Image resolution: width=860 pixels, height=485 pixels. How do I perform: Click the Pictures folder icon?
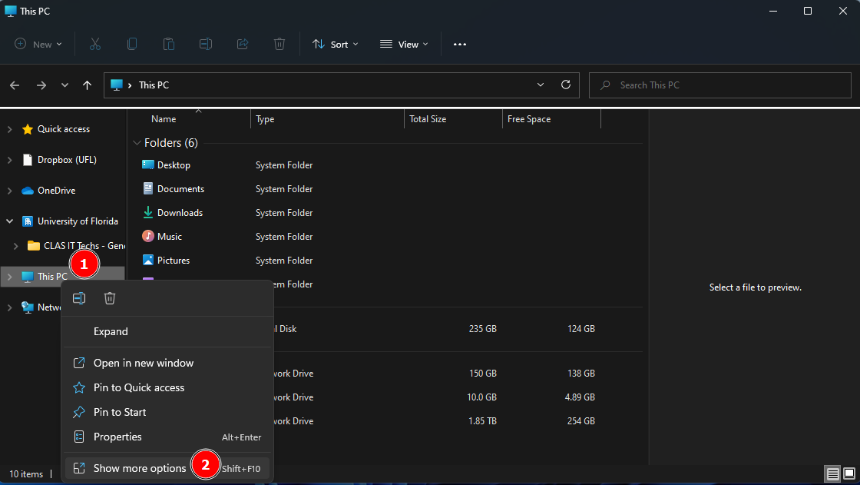click(147, 260)
